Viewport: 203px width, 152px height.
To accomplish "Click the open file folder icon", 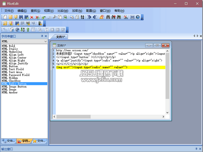I will (x=11, y=17).
